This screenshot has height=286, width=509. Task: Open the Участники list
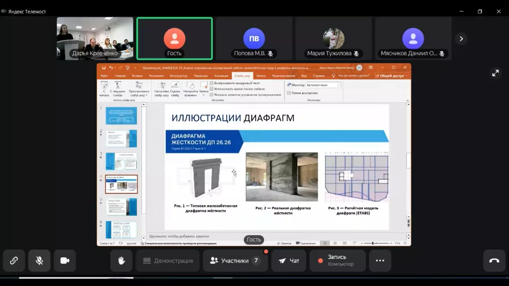click(x=235, y=261)
